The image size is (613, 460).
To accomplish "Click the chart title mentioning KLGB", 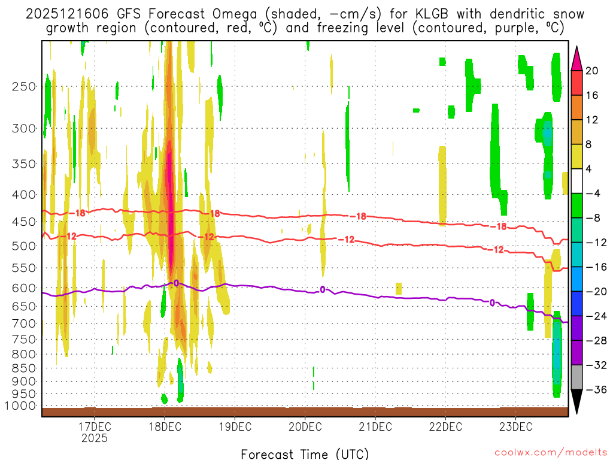I will 305,21.
